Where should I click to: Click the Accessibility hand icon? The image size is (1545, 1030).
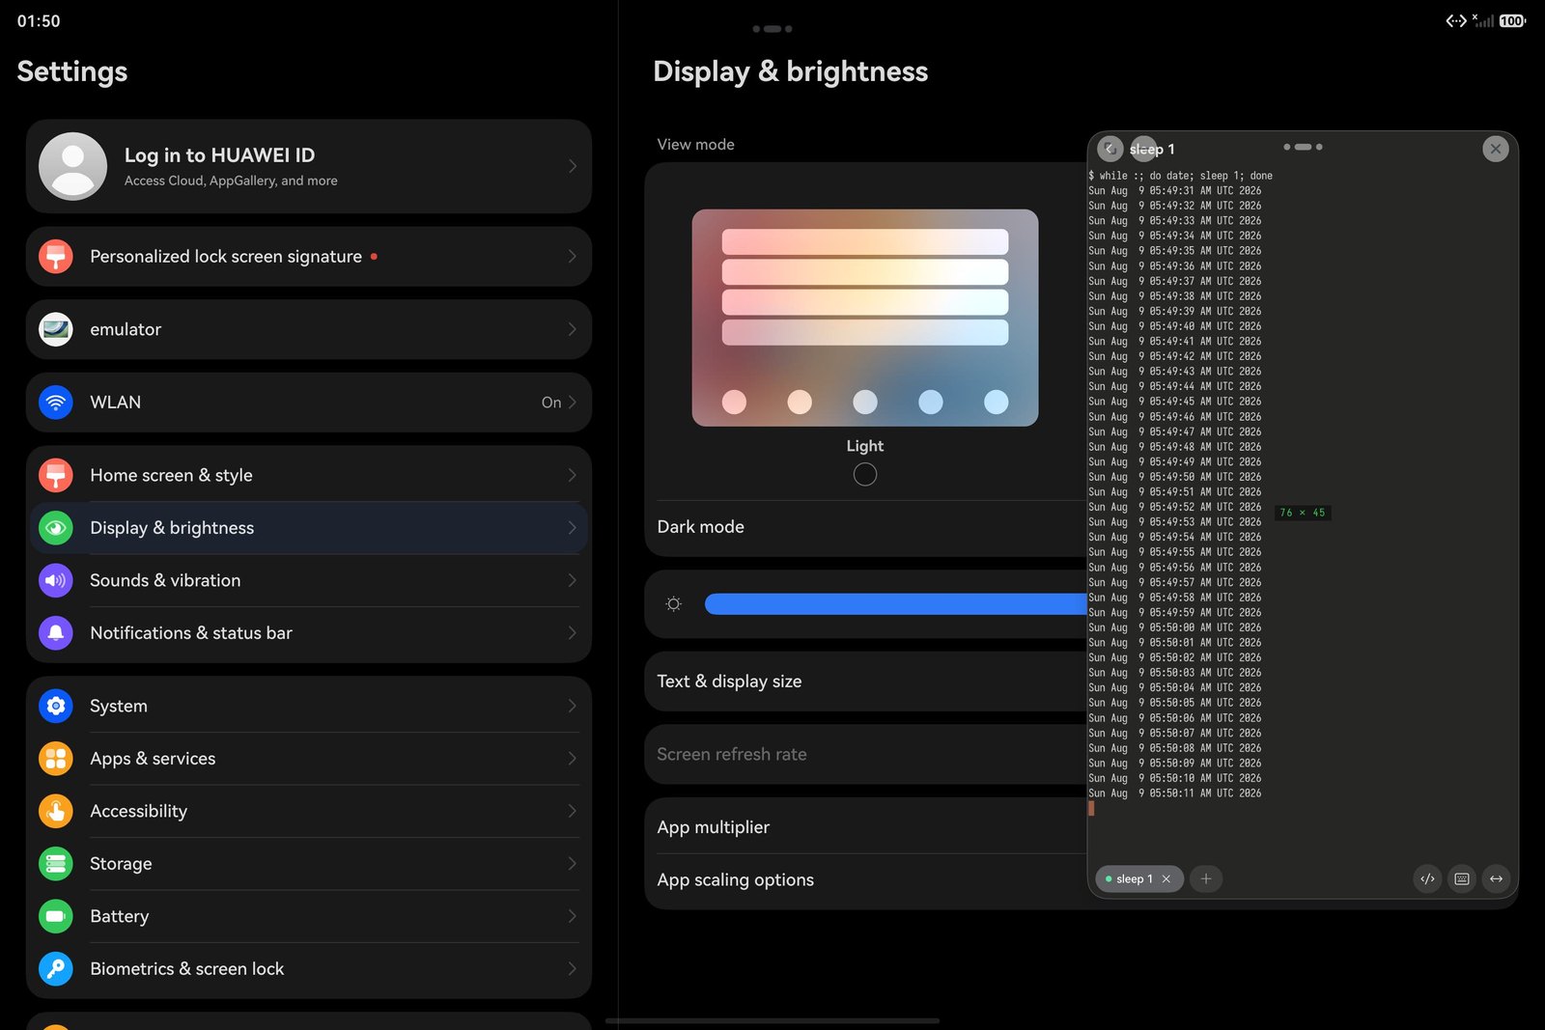(56, 811)
